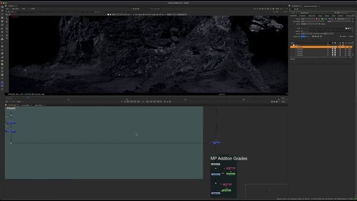Viewport: 357px width, 201px height.
Task: Click the blue highlighted lifetime type field
Action: click(x=303, y=36)
